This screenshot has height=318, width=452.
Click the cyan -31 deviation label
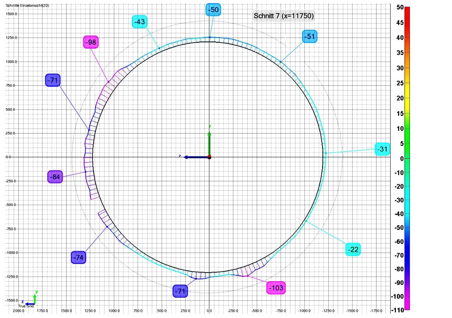coord(382,149)
